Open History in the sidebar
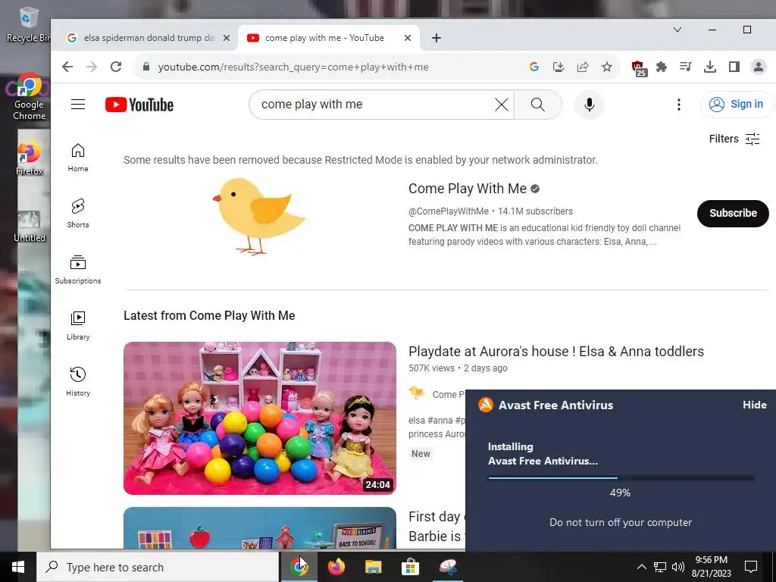 78,382
